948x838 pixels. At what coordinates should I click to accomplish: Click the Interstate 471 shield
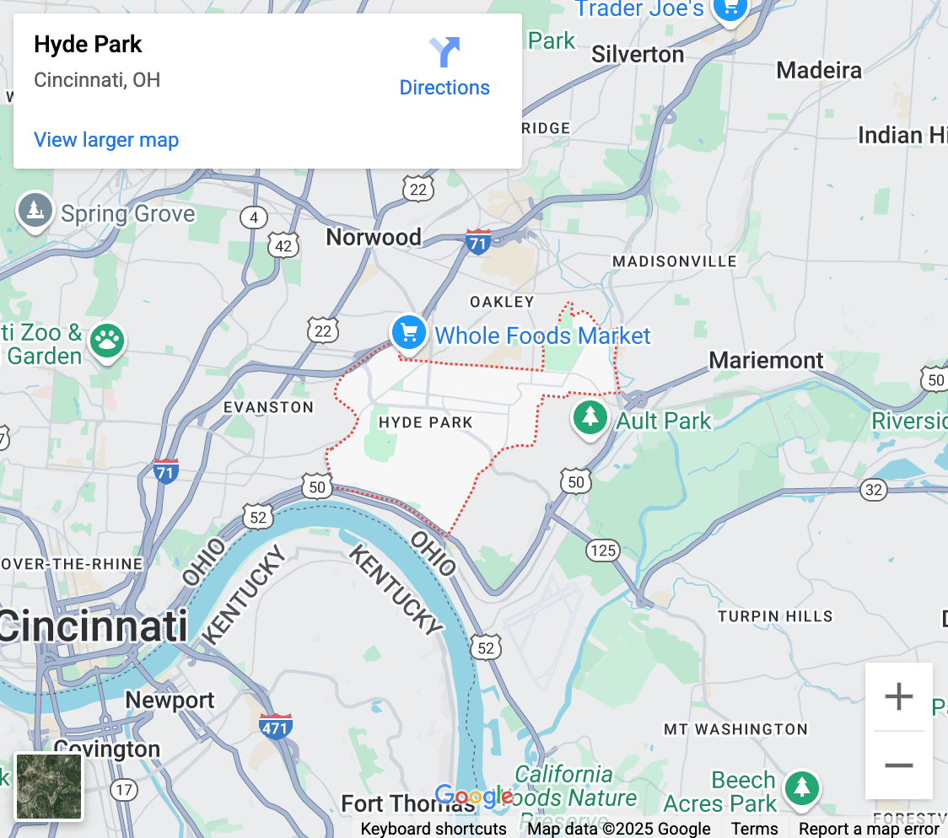(x=276, y=727)
